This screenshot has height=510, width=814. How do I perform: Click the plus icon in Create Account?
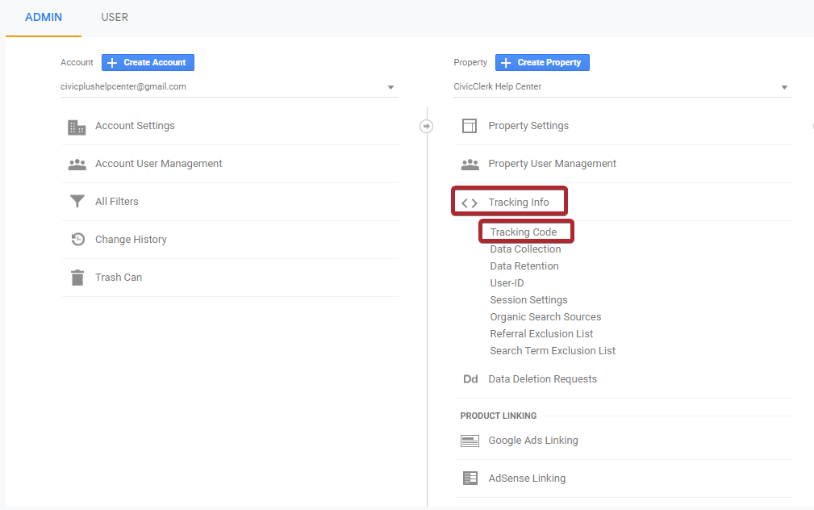pos(112,63)
